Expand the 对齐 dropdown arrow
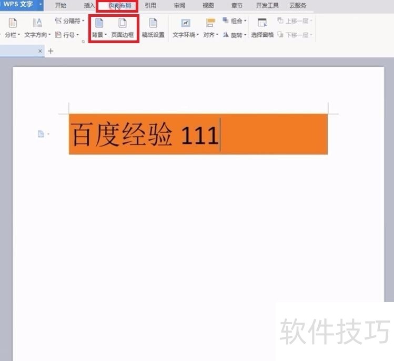The image size is (394, 361). click(x=217, y=35)
